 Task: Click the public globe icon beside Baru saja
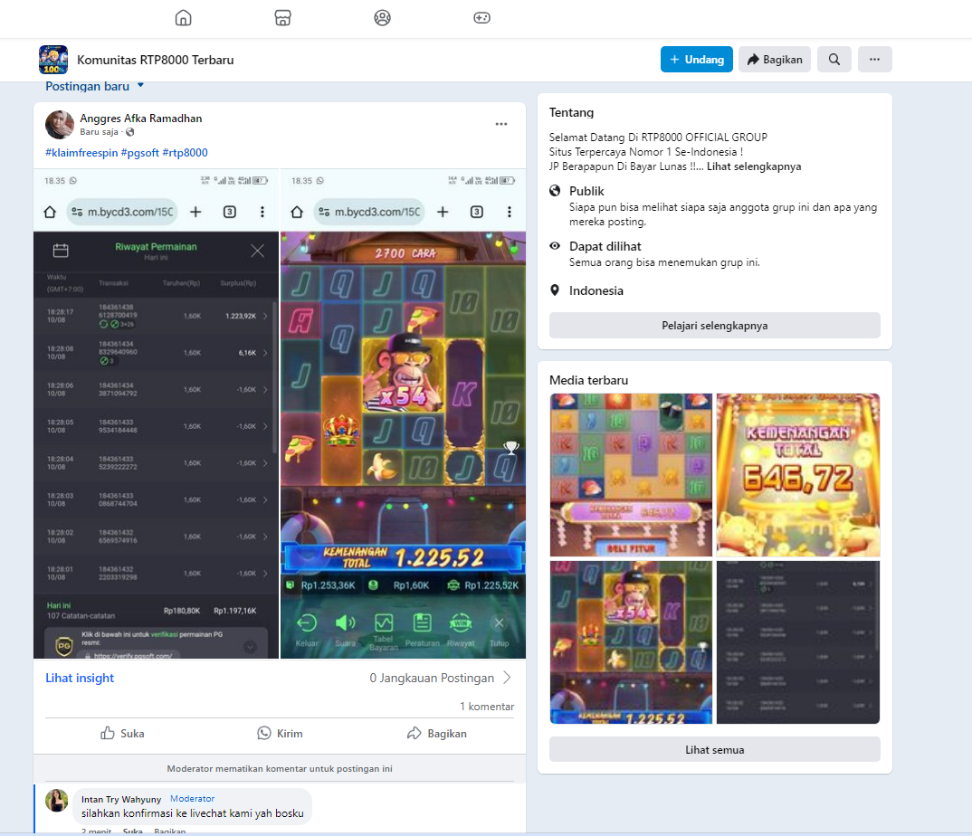pos(130,132)
